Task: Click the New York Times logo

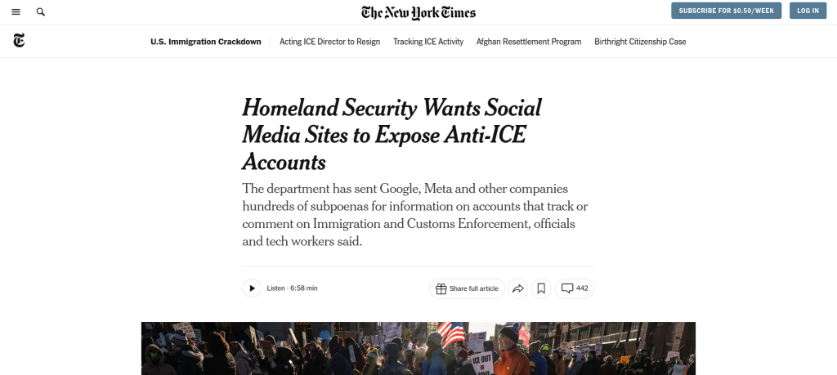Action: click(418, 12)
